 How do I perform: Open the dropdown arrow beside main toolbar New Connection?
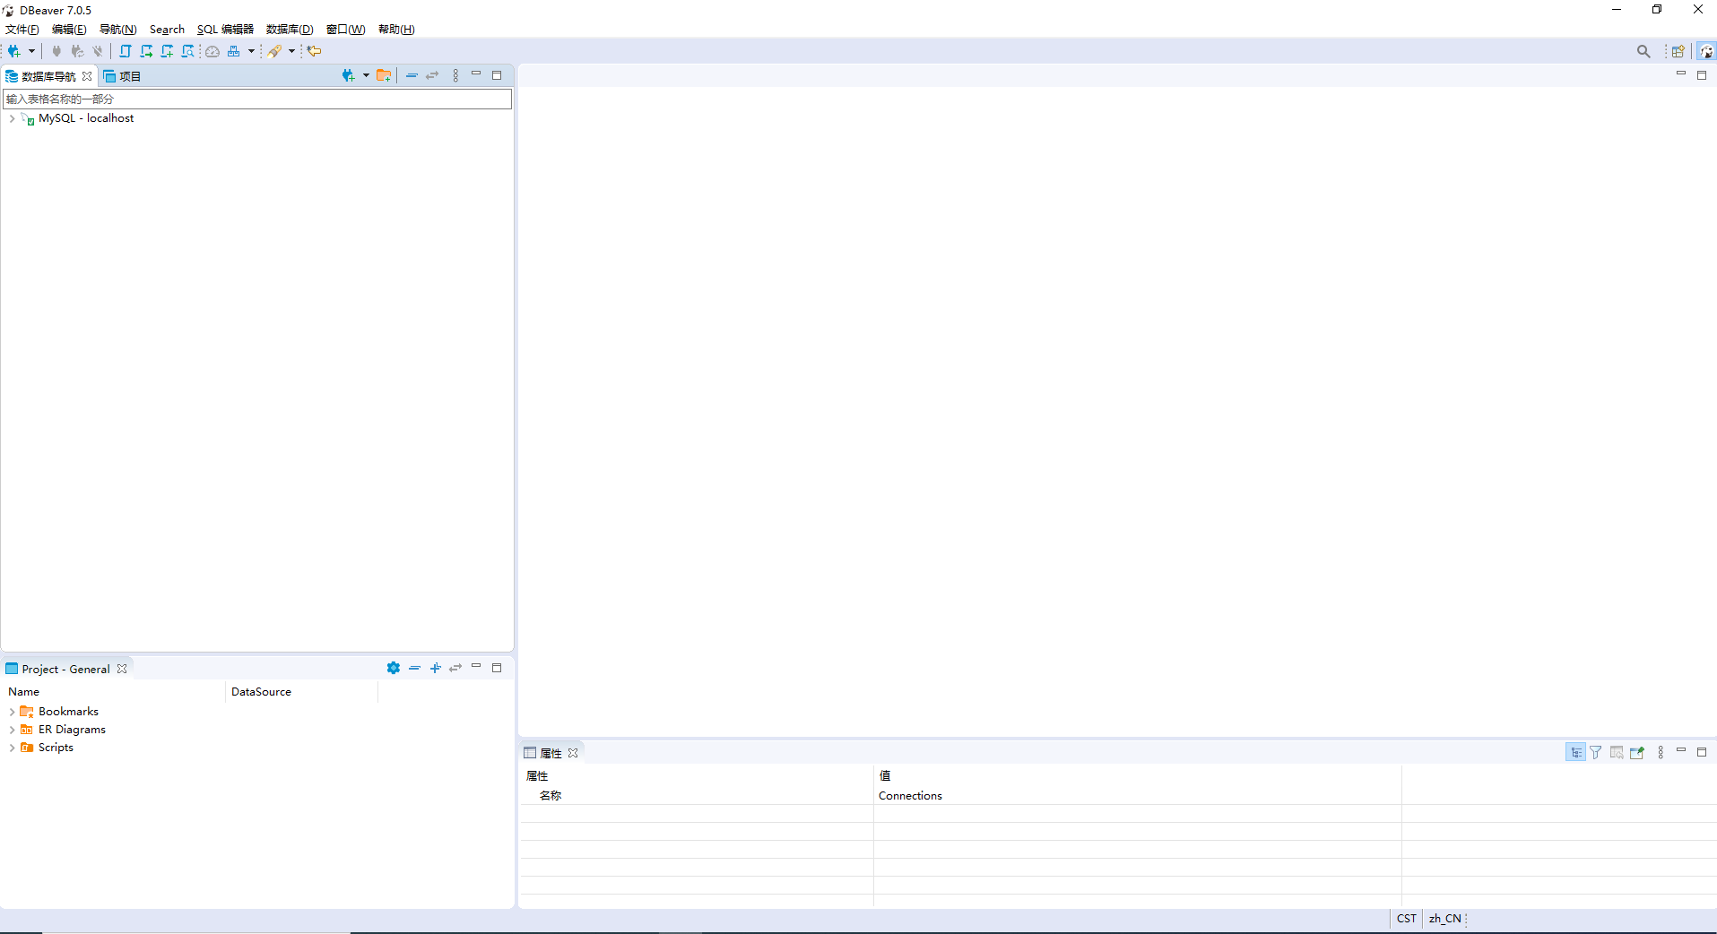click(31, 51)
